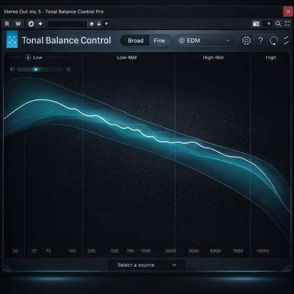Click the Low-Mid band label
Viewport: 294px width, 294px height.
126,57
